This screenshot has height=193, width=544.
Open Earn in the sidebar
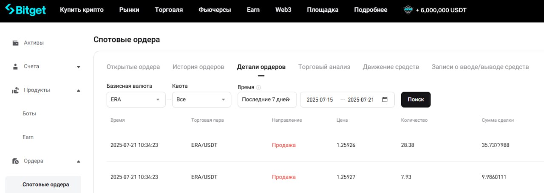click(x=28, y=137)
